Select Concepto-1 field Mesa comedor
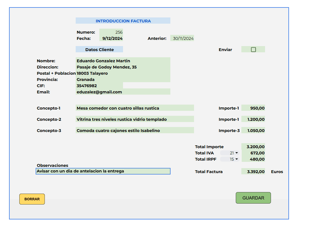313x226 pixels. click(135, 108)
